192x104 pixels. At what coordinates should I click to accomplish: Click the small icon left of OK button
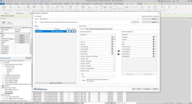[133, 89]
